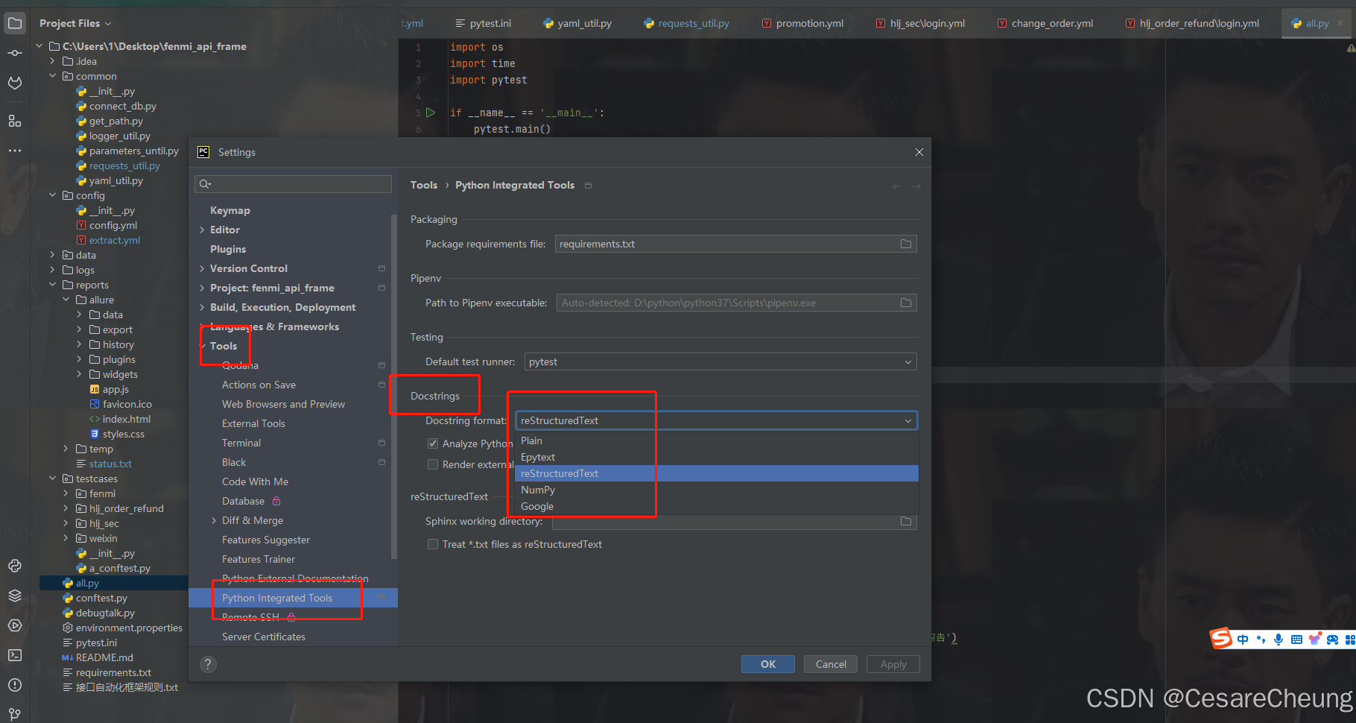This screenshot has height=723, width=1356.
Task: Open the Default test runner dropdown
Action: point(720,361)
